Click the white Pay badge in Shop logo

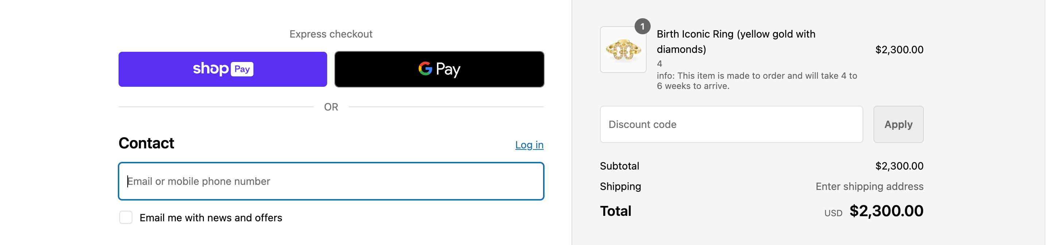pos(242,69)
